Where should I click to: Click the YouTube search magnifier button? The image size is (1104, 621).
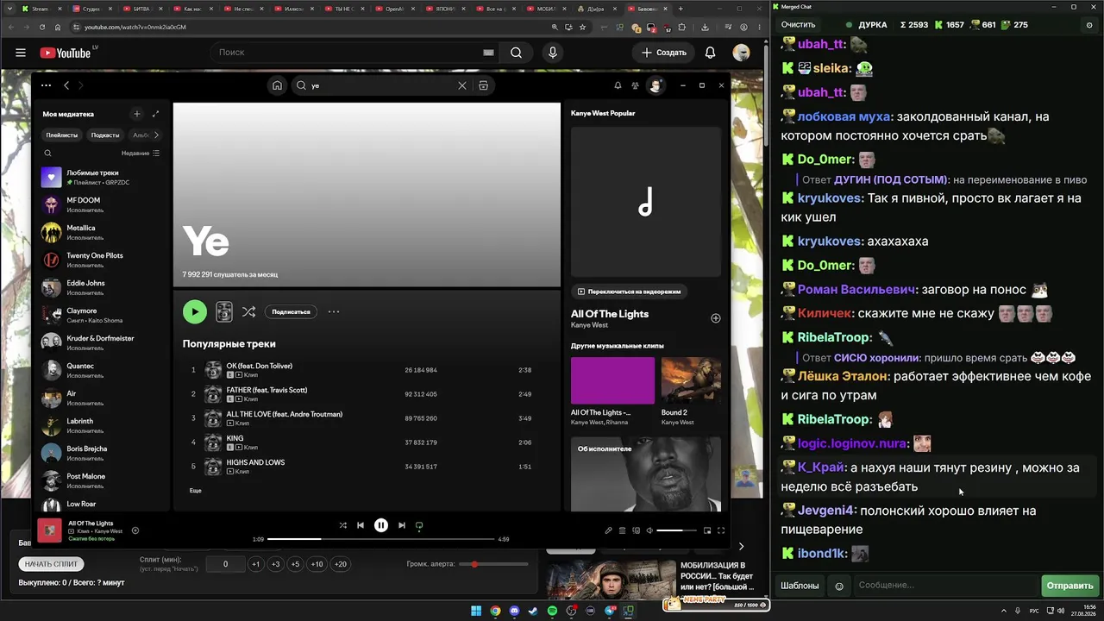tap(516, 53)
